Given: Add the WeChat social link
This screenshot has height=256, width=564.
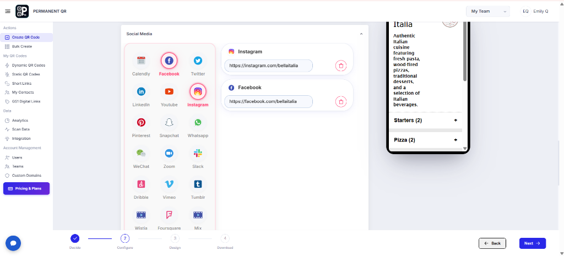Looking at the screenshot, I should click(141, 154).
